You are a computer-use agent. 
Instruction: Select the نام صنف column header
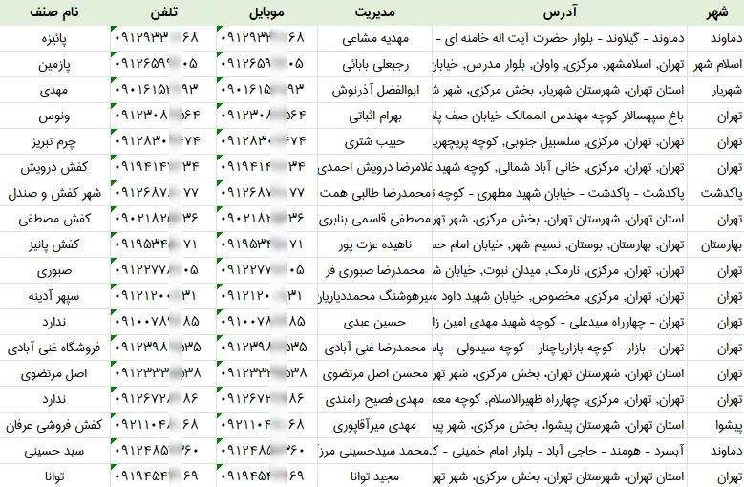click(54, 12)
